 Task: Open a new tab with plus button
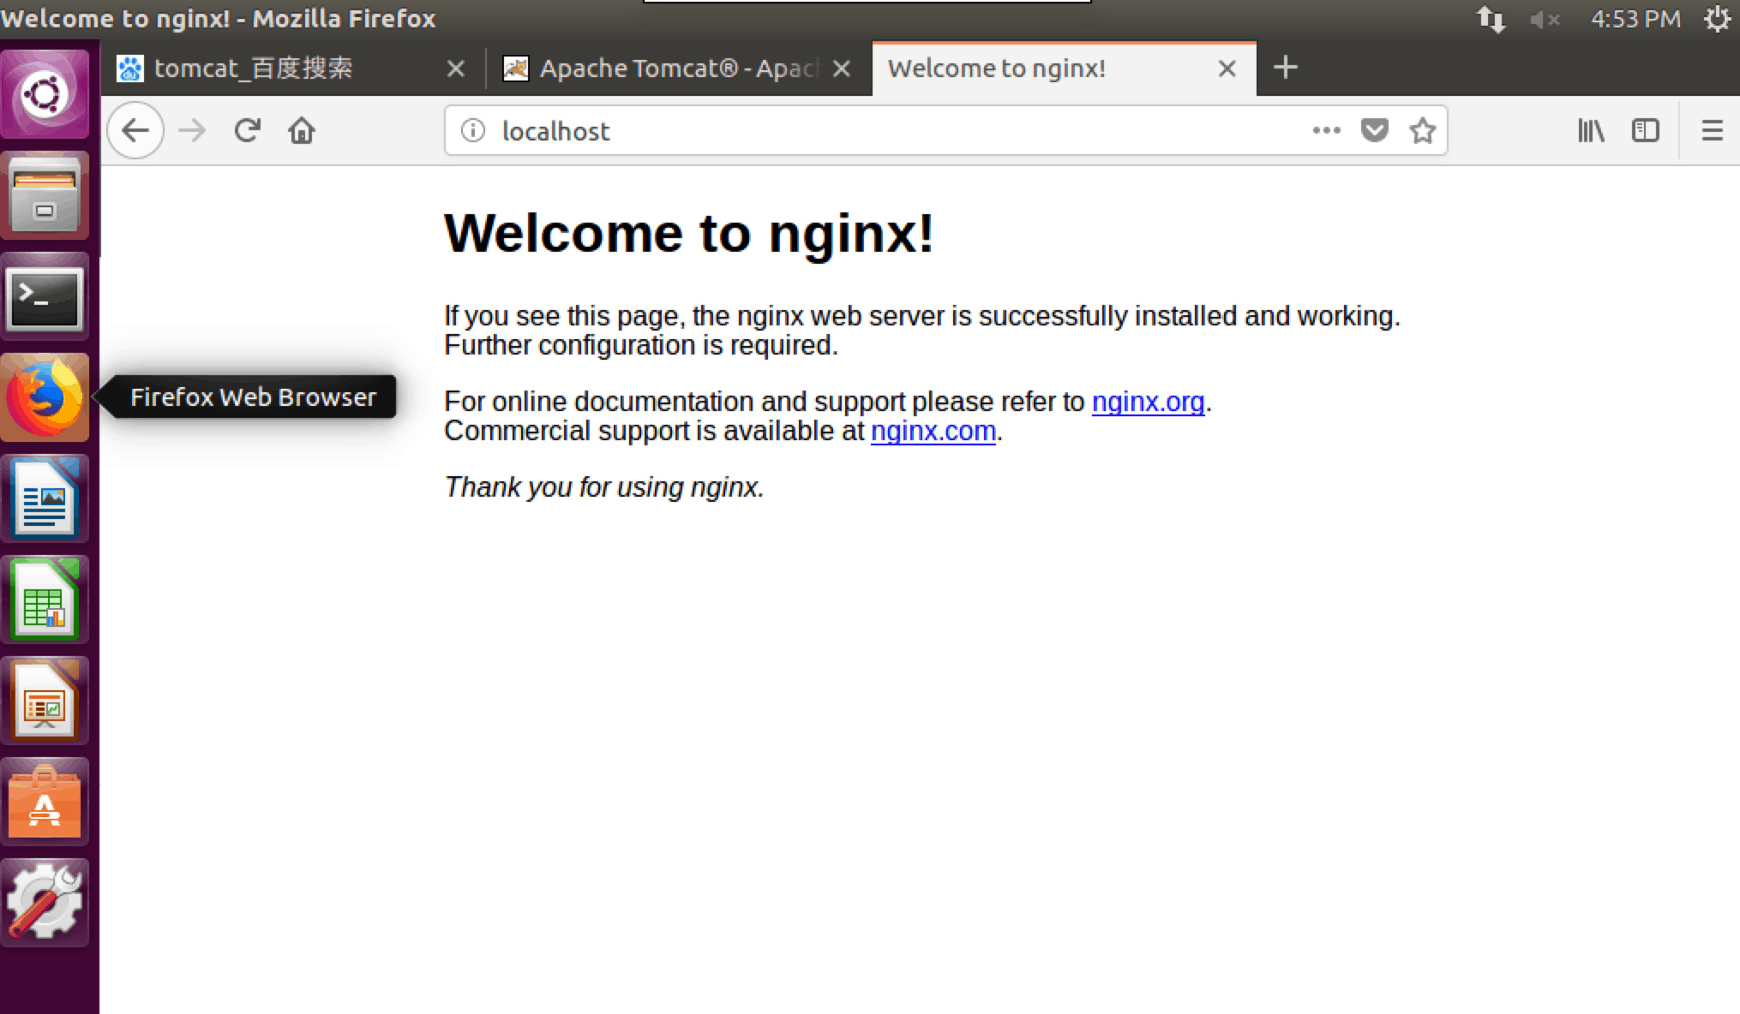point(1285,68)
